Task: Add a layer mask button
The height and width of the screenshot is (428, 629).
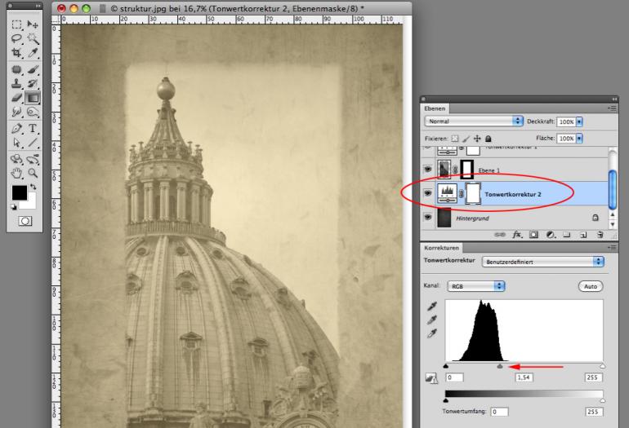Action: pyautogui.click(x=533, y=235)
